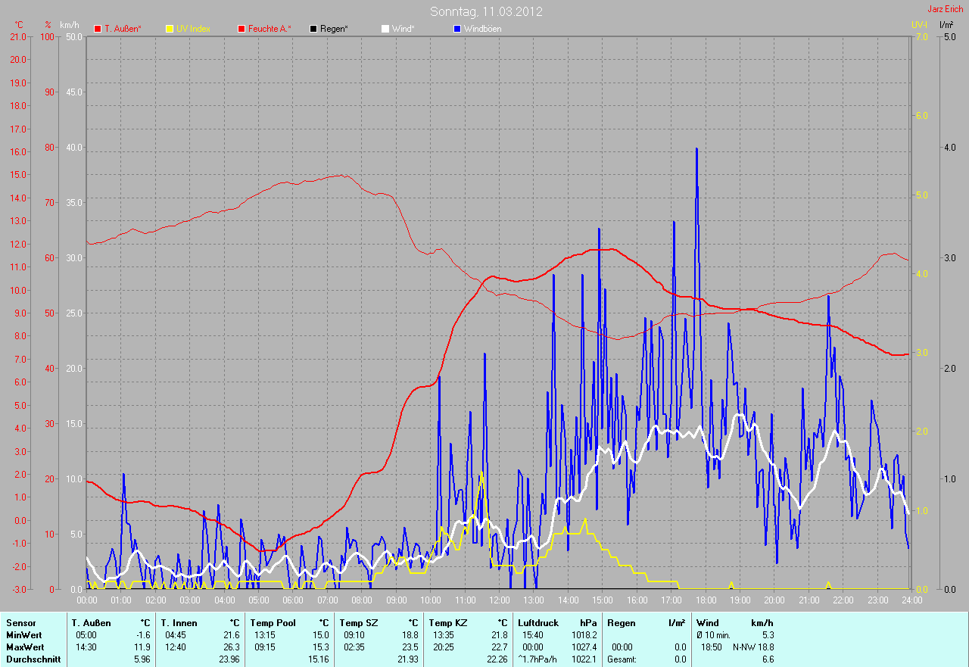Click the red Feuchte A. legend swatch
Viewport: 969px width, 667px height.
click(241, 29)
